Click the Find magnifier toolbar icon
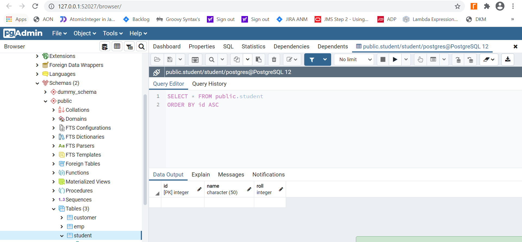Image resolution: width=522 pixels, height=242 pixels. 212,60
